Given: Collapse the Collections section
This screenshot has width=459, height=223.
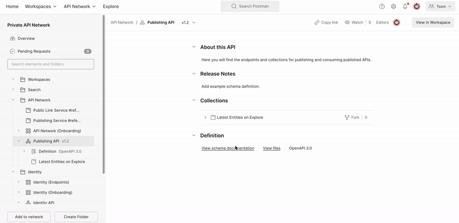Looking at the screenshot, I should (x=193, y=100).
